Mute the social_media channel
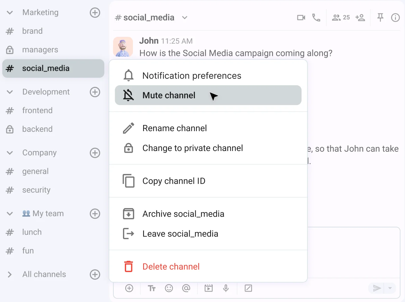The height and width of the screenshot is (302, 405). (169, 95)
